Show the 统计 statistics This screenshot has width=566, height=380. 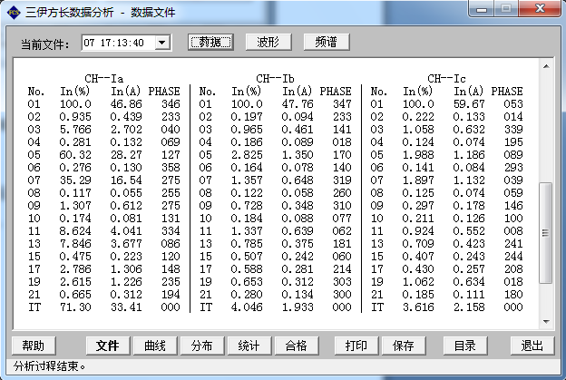pos(249,346)
